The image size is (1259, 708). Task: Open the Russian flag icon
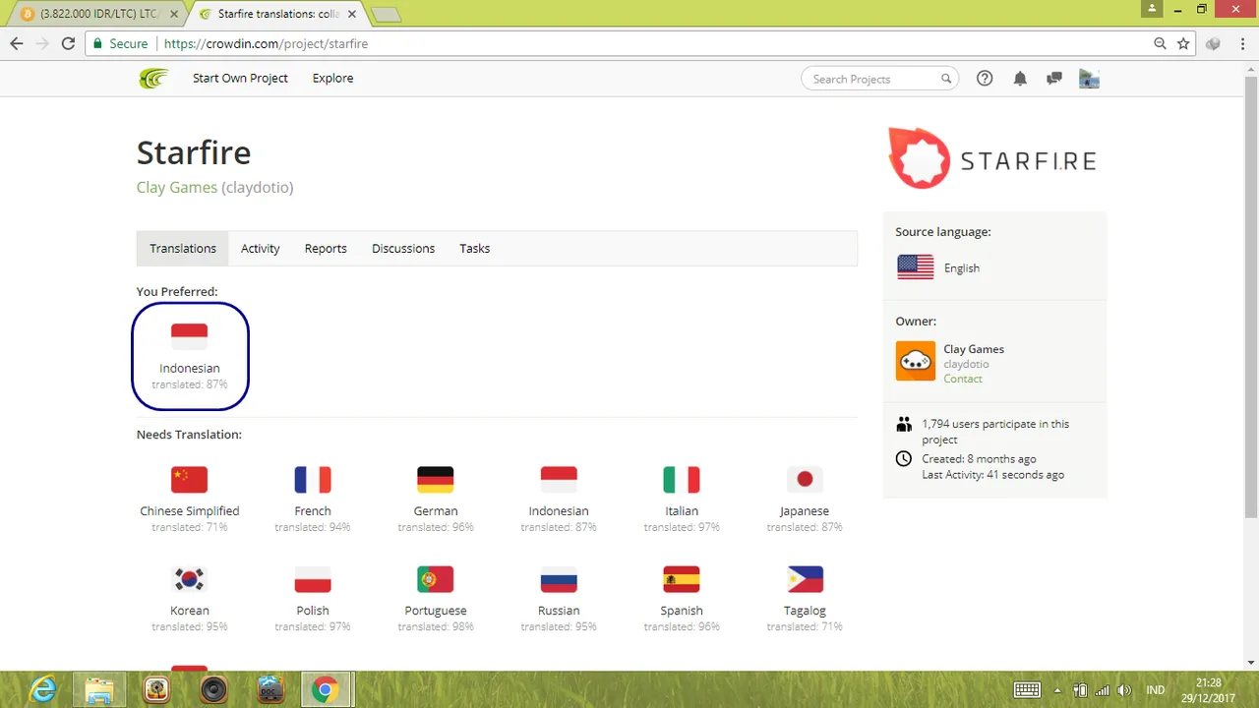point(559,579)
